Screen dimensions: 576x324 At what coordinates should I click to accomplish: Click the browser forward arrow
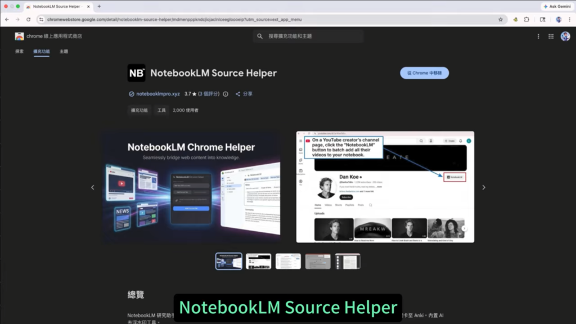tap(17, 20)
